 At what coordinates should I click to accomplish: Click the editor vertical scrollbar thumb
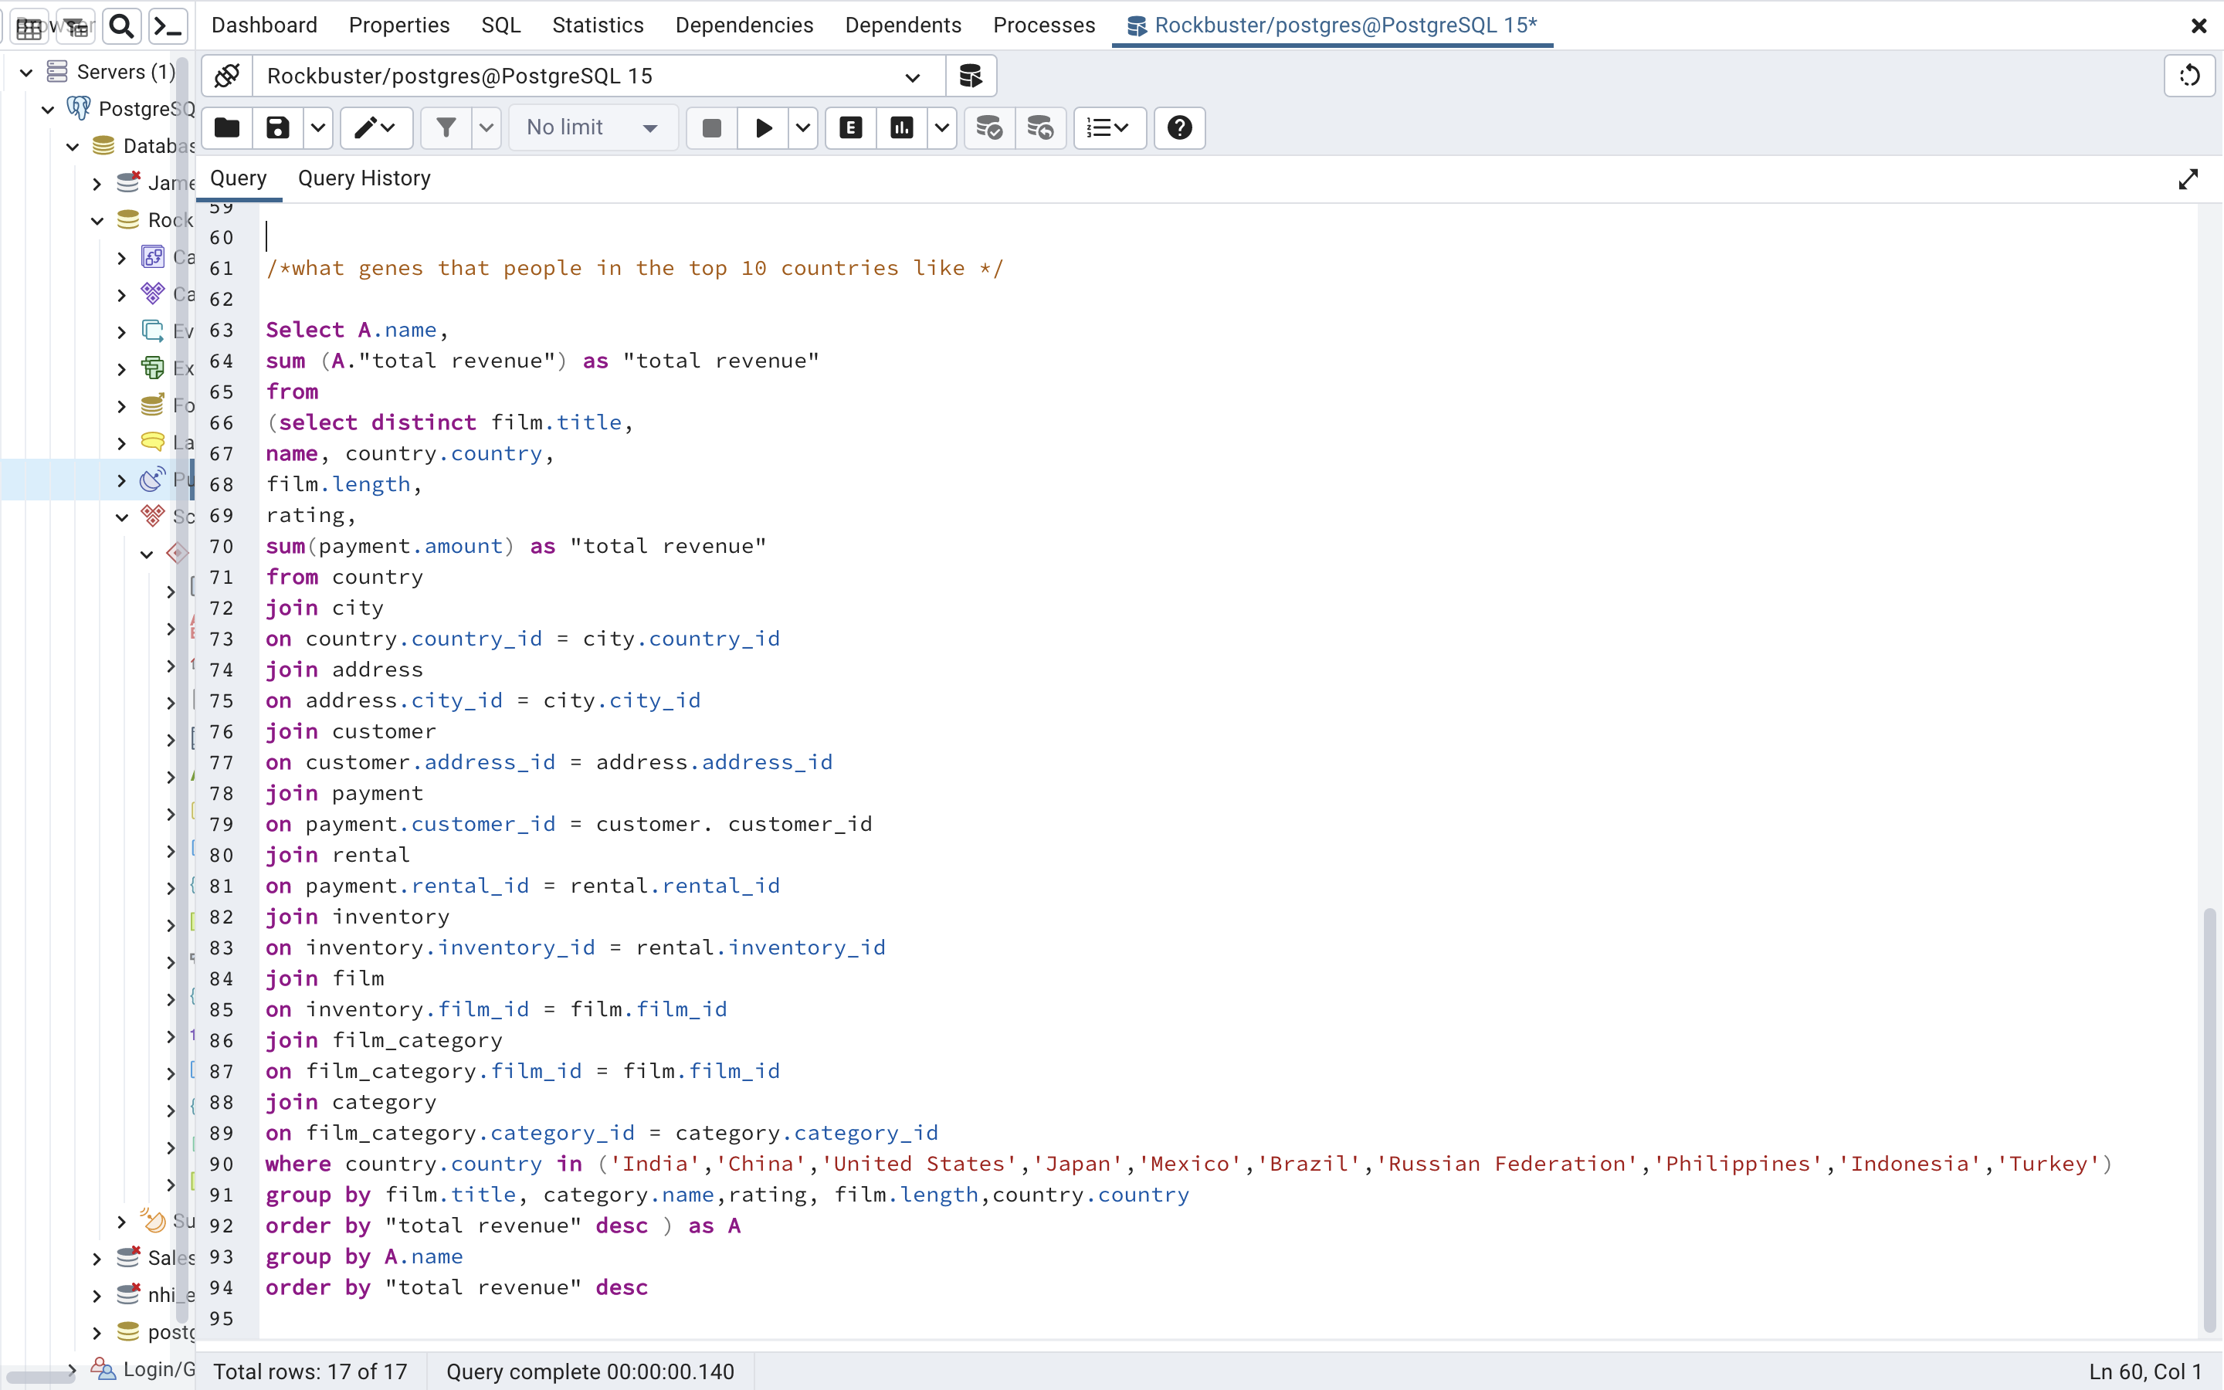(x=2209, y=1120)
